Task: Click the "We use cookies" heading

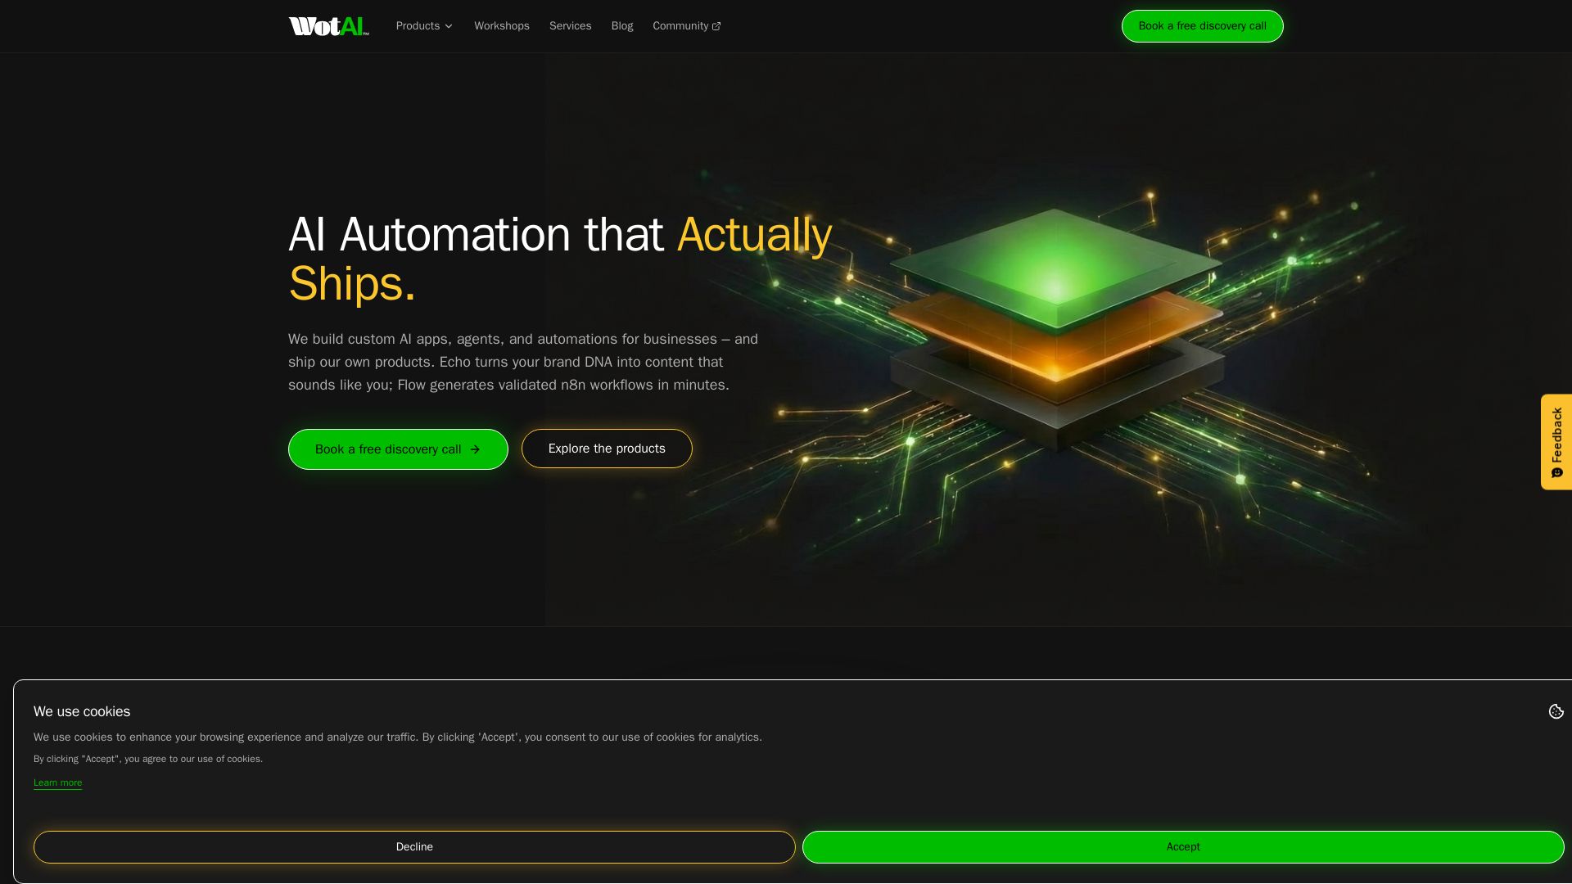Action: pyautogui.click(x=82, y=711)
